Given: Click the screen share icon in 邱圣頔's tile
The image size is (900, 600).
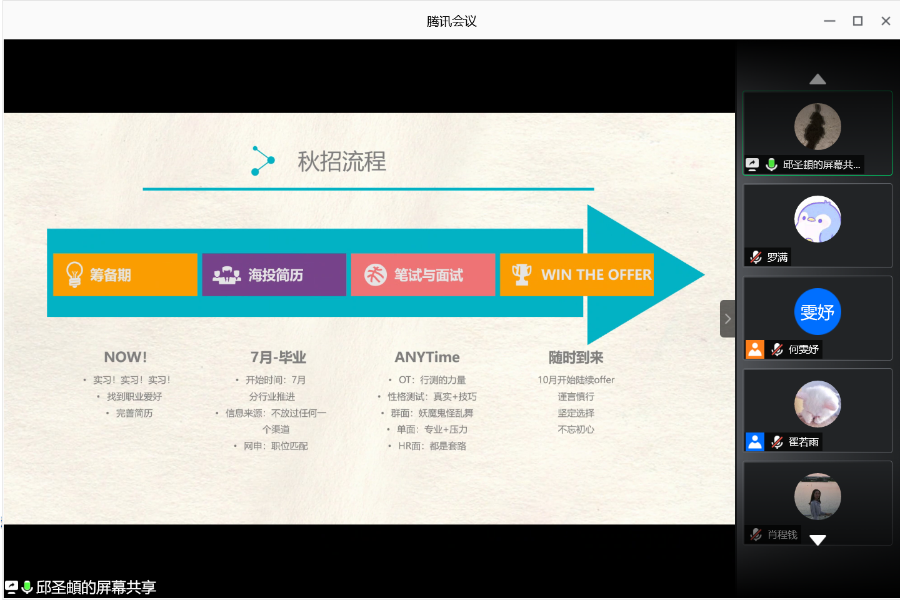Looking at the screenshot, I should tap(752, 164).
